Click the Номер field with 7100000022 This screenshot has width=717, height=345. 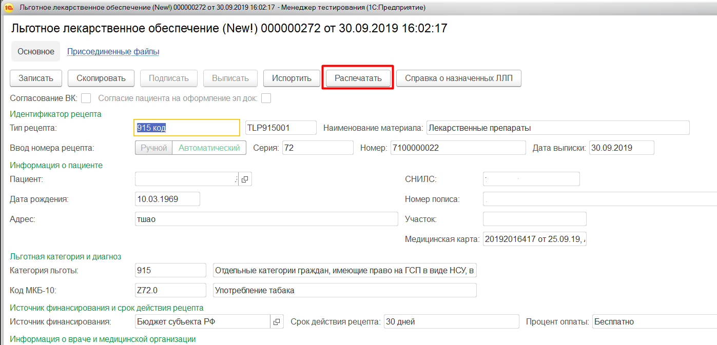pos(457,148)
